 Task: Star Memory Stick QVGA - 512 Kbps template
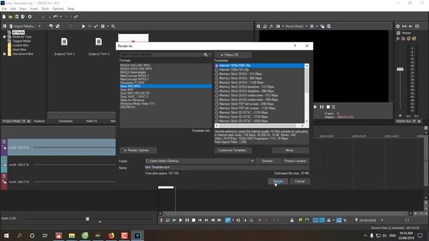[217, 74]
